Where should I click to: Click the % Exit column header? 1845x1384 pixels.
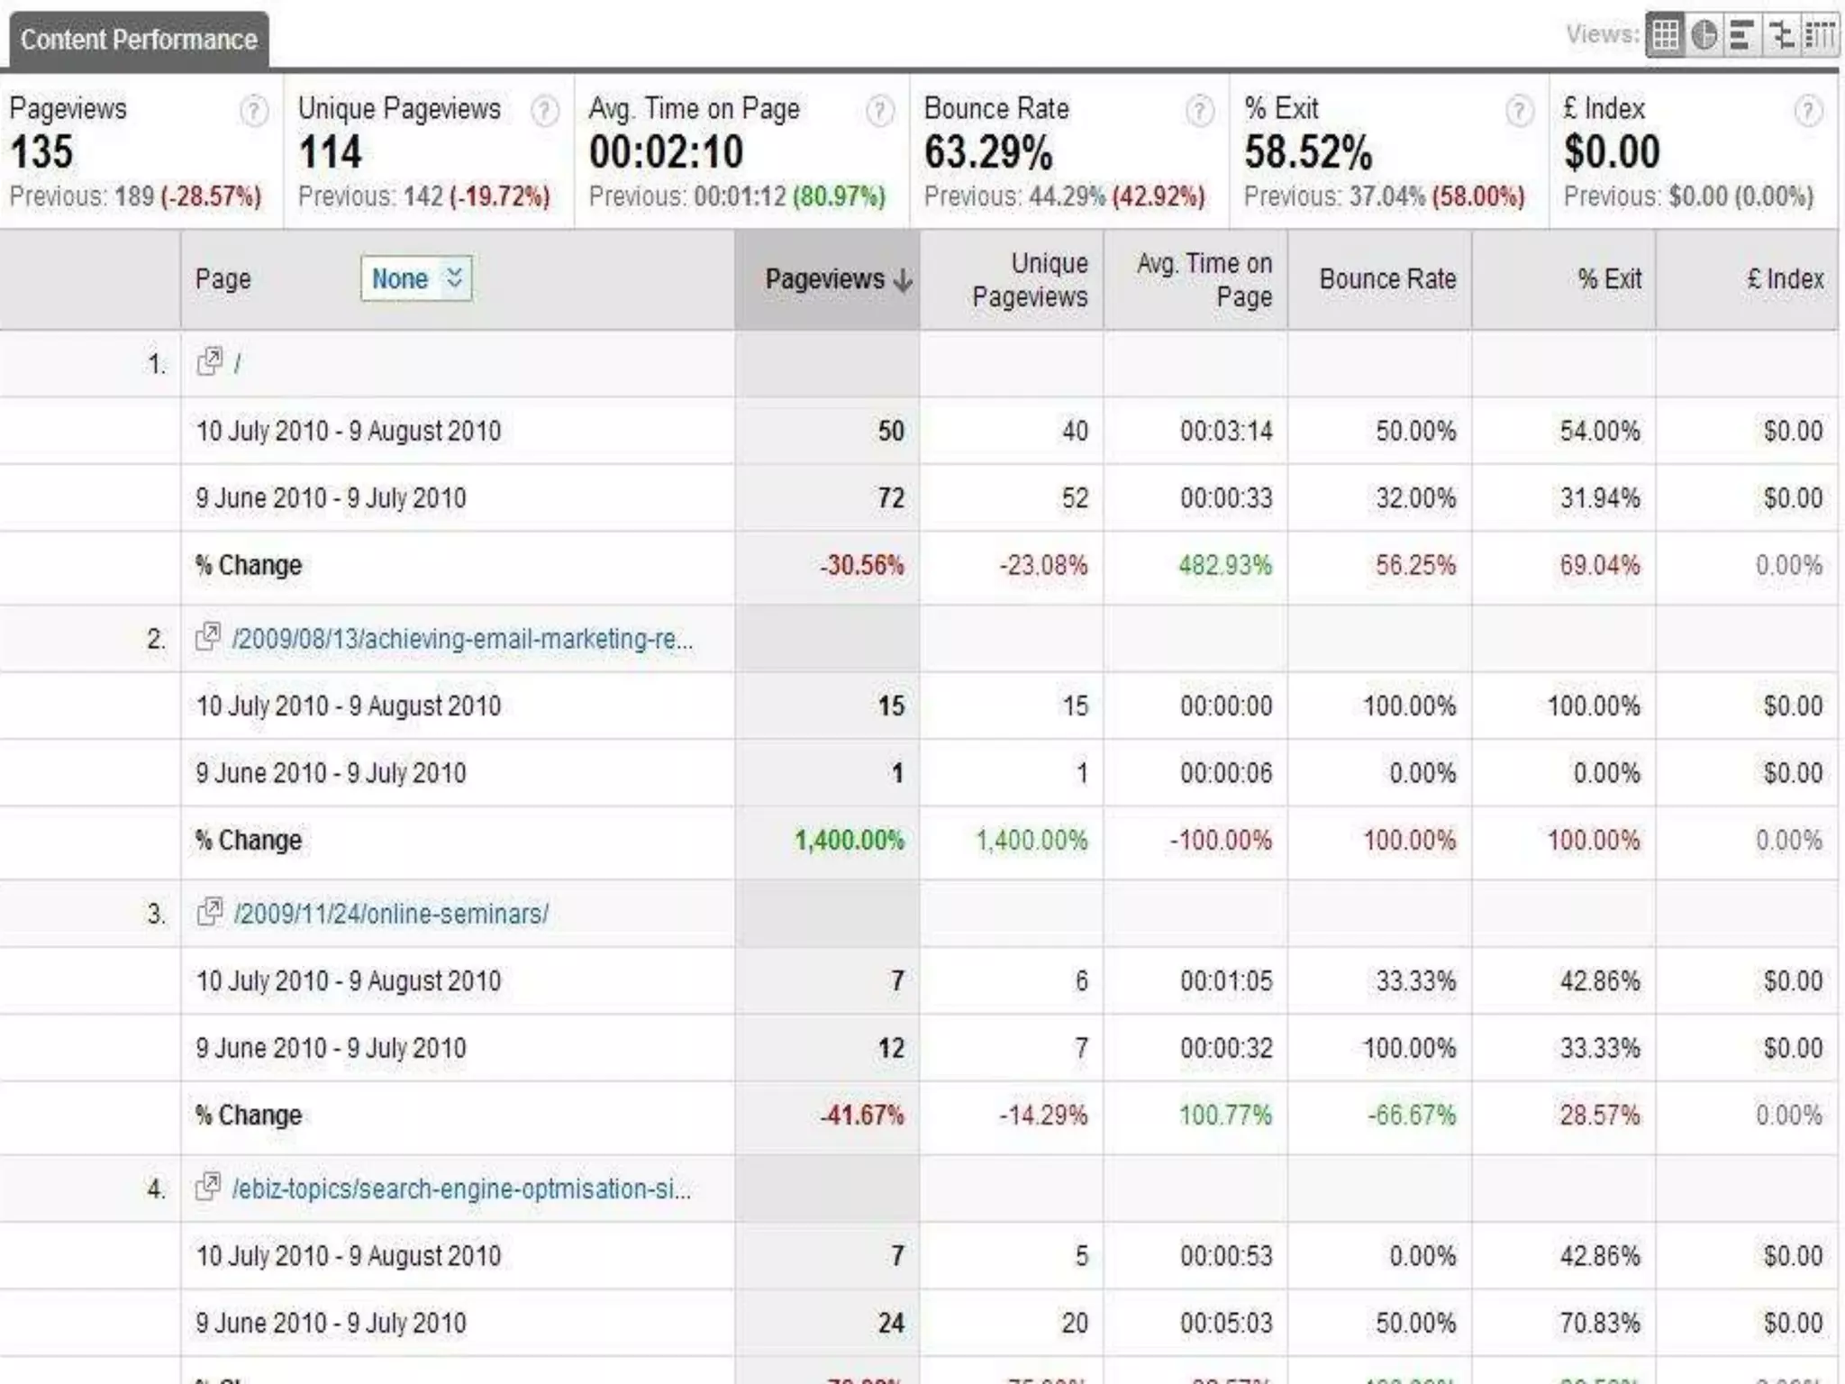click(x=1608, y=279)
